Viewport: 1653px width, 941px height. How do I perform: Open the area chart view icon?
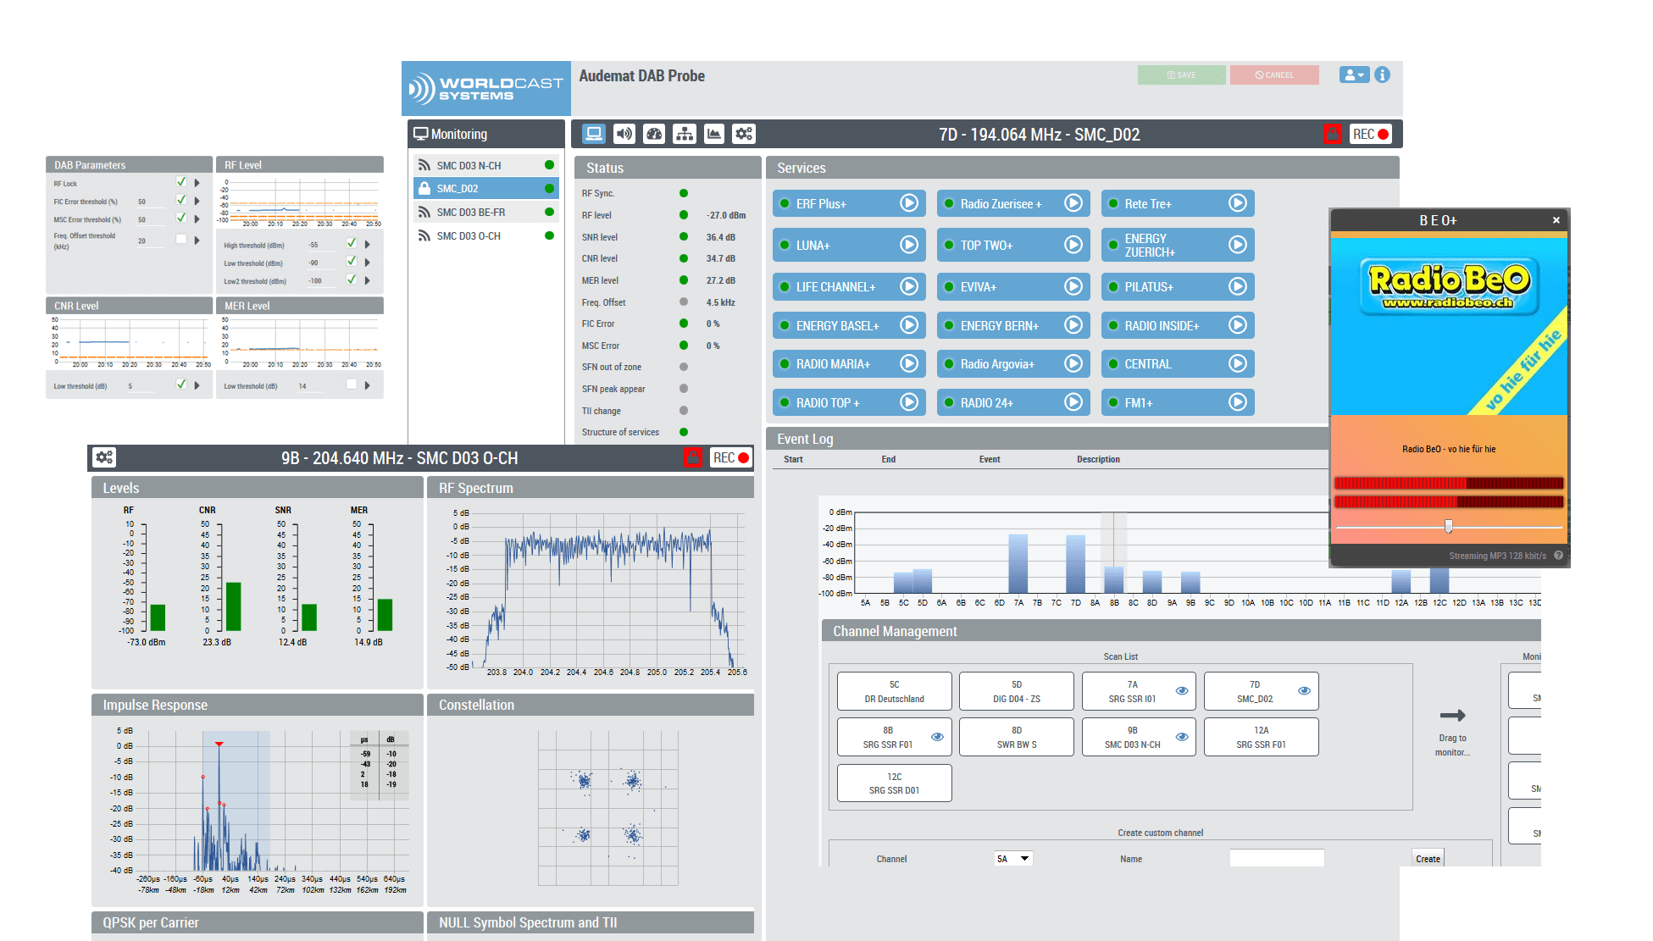714,134
